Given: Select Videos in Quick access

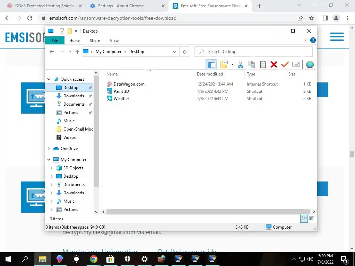Looking at the screenshot, I should pyautogui.click(x=66, y=138).
